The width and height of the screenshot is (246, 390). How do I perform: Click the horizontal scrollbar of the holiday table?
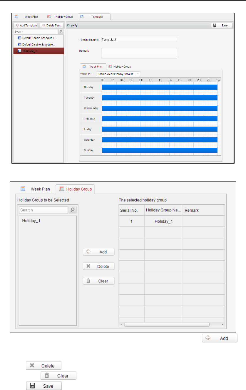click(167, 325)
